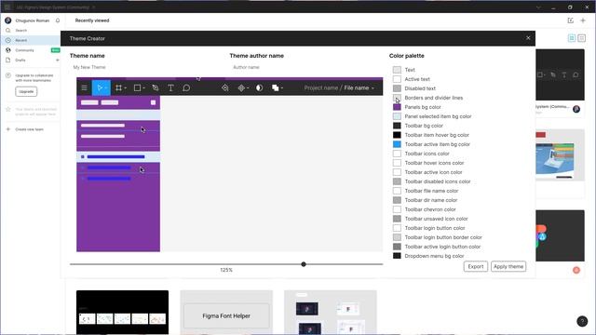Pick the Toolbar active login button color swatch
Image resolution: width=596 pixels, height=335 pixels.
[x=397, y=247]
